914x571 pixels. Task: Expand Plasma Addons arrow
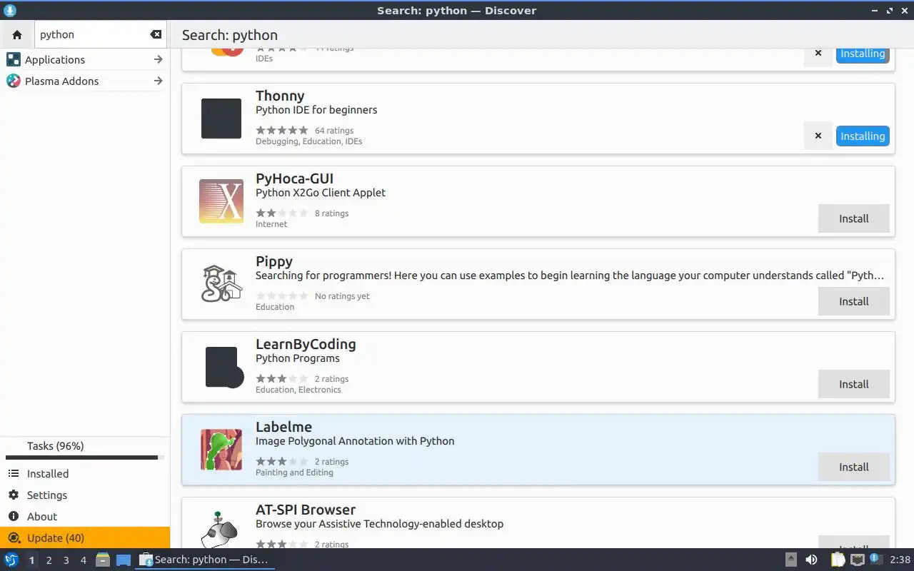click(159, 81)
